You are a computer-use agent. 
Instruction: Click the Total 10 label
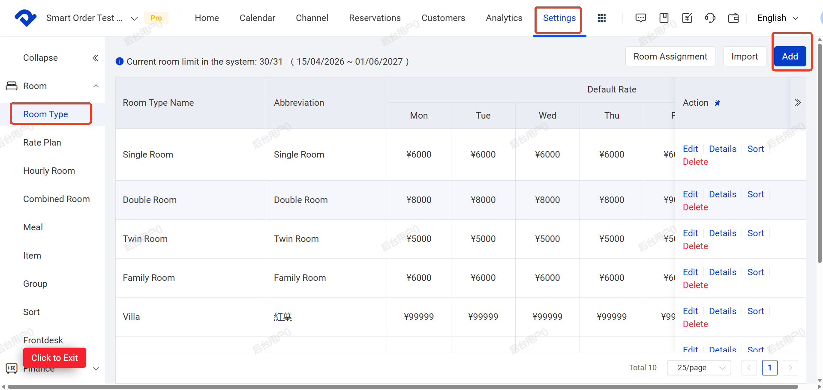pyautogui.click(x=643, y=368)
